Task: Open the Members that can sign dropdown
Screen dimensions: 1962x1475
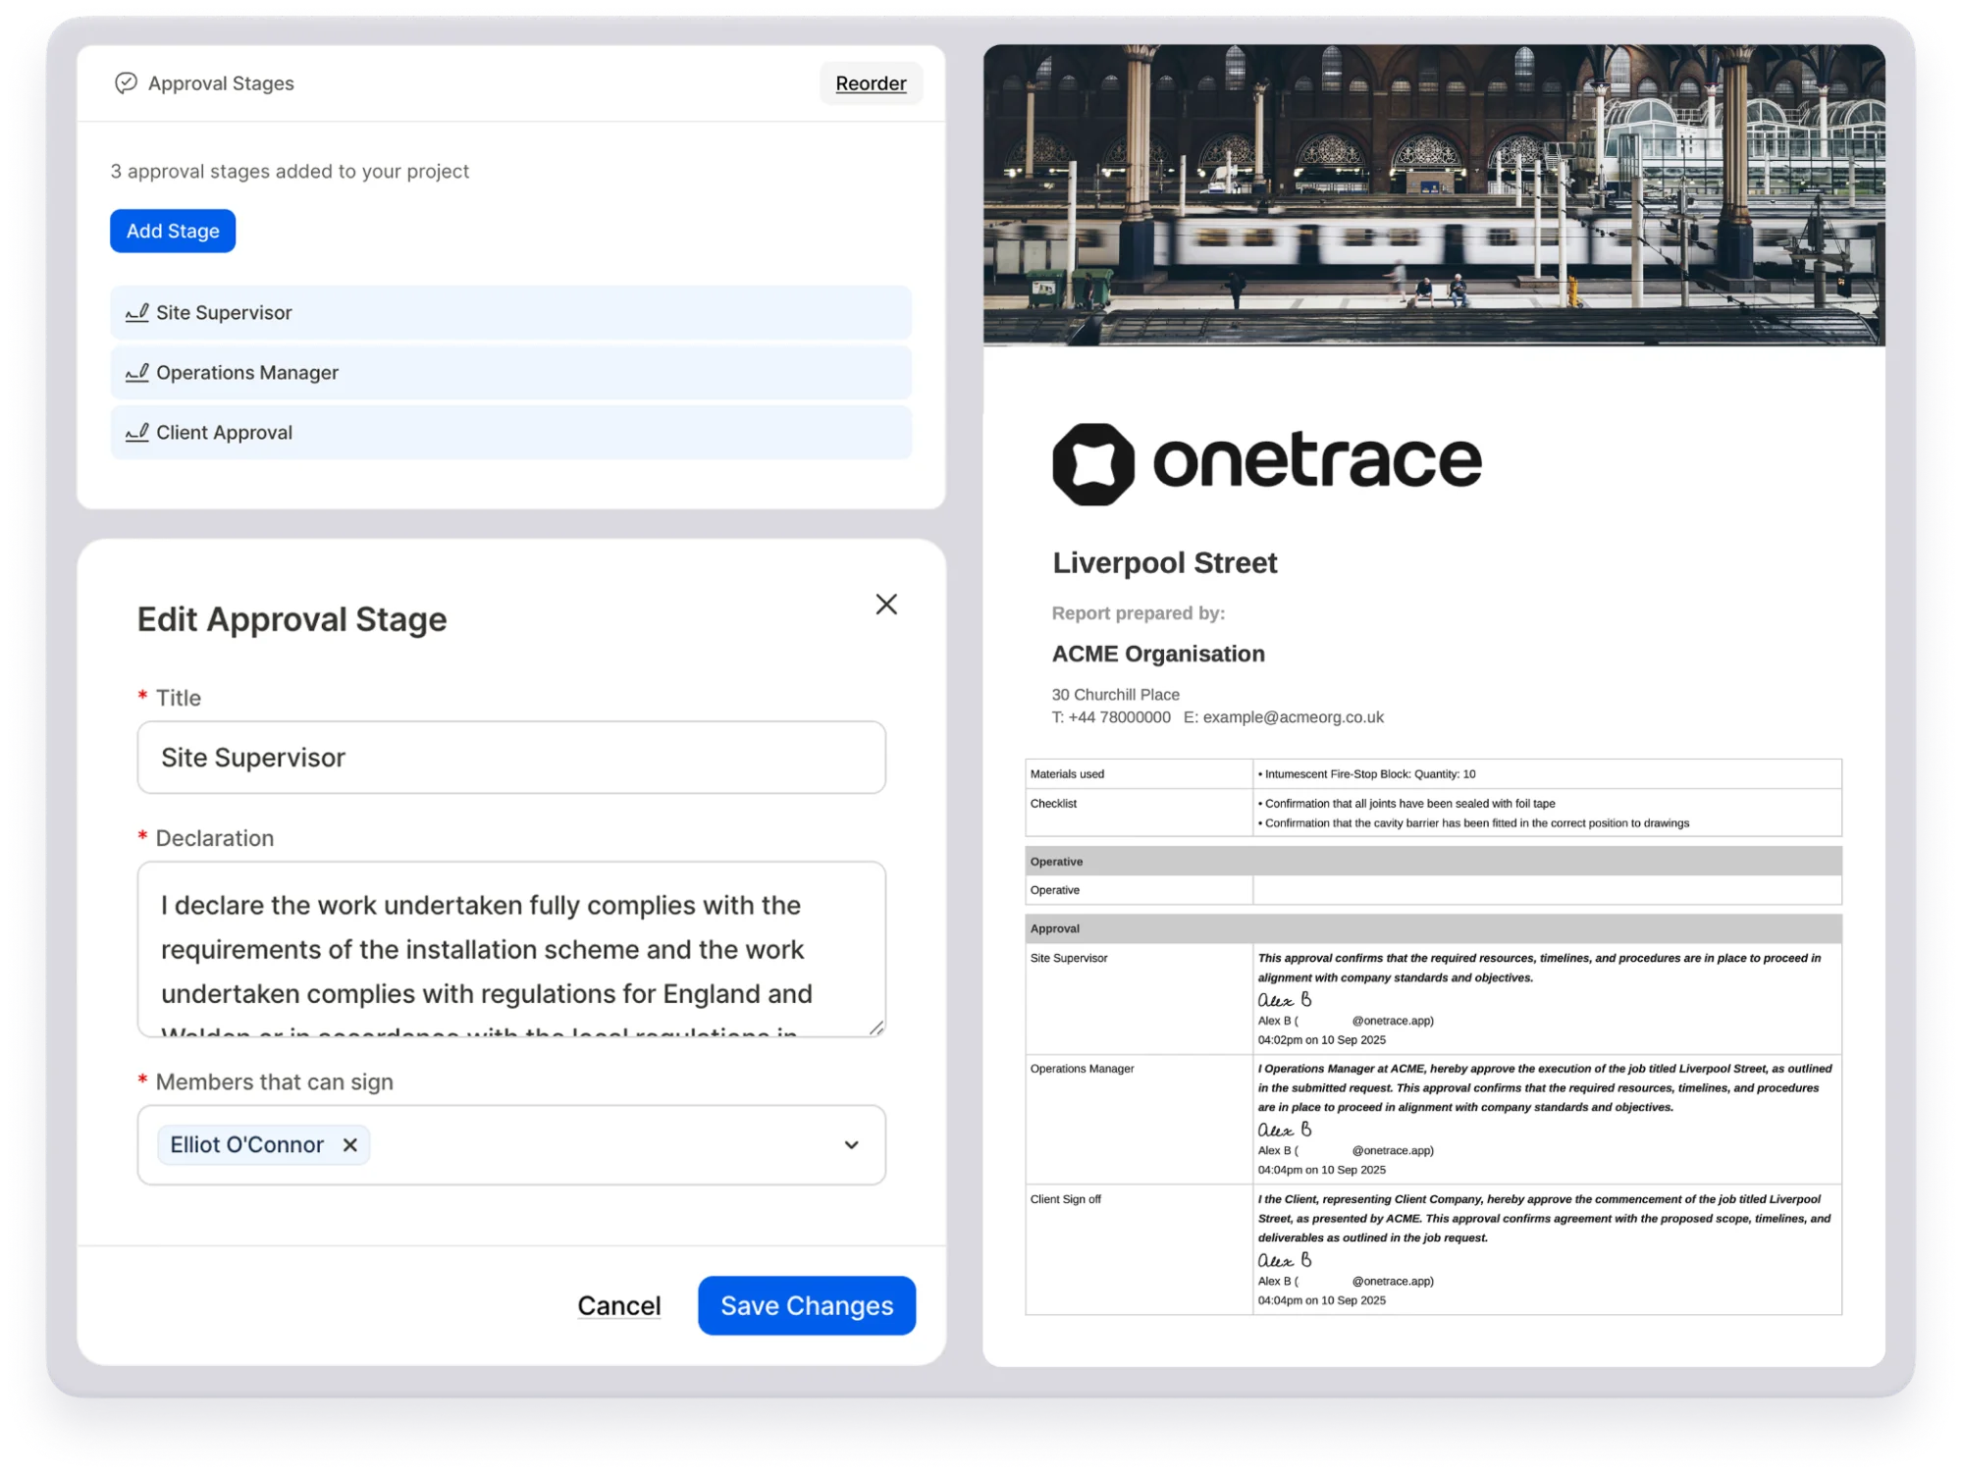Action: pyautogui.click(x=850, y=1145)
